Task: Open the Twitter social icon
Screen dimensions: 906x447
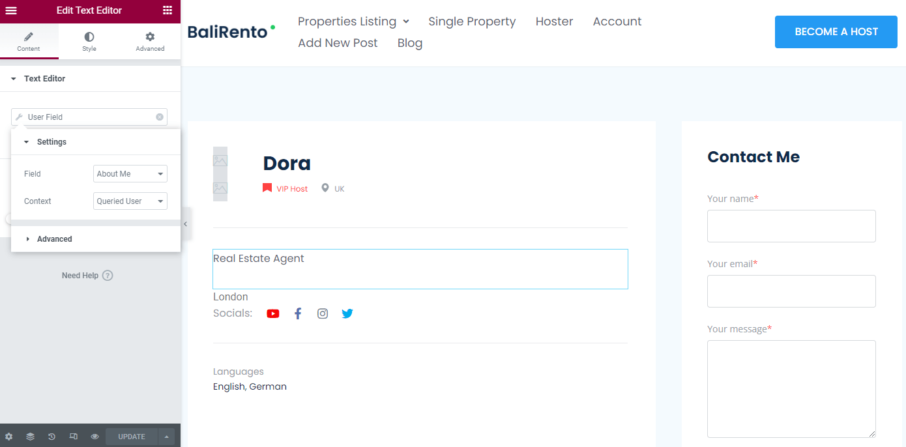Action: (347, 313)
